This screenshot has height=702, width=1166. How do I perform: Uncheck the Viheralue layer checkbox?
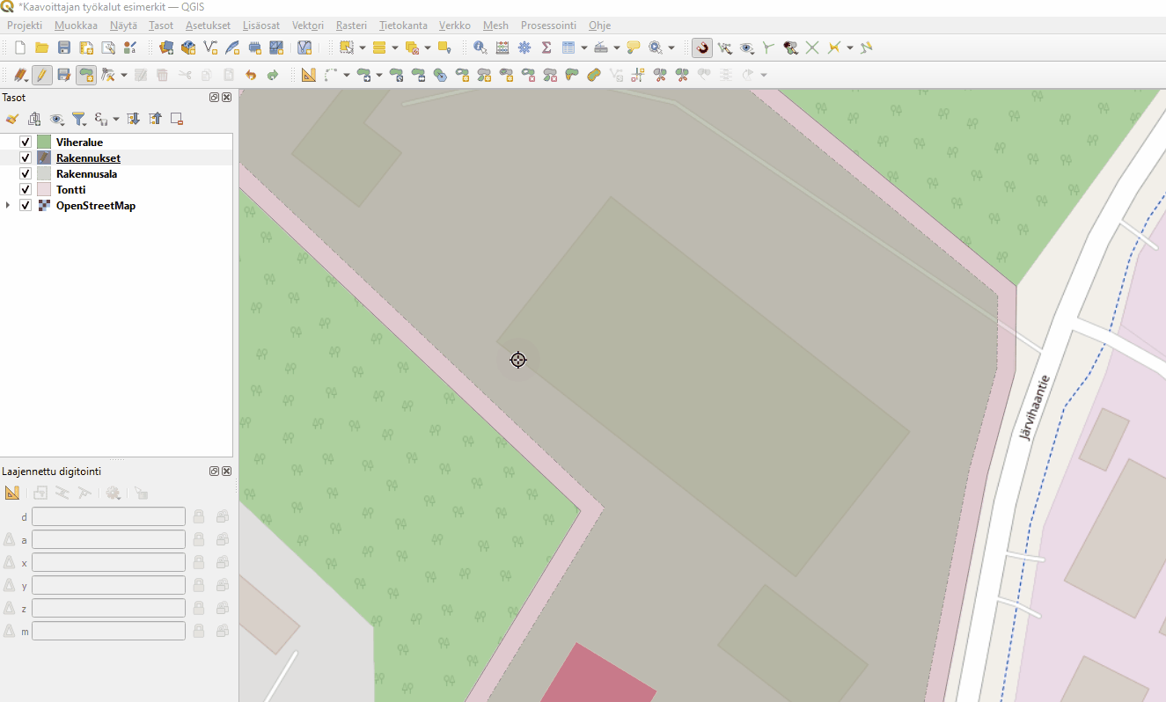[x=26, y=143]
